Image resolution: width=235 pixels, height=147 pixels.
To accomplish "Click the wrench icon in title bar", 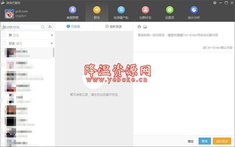I will [3, 3].
